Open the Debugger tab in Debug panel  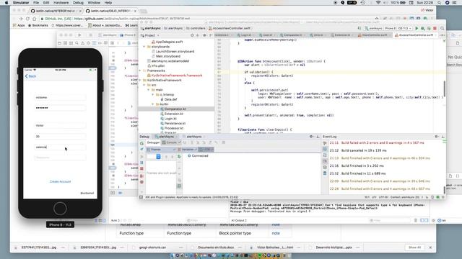153,142
